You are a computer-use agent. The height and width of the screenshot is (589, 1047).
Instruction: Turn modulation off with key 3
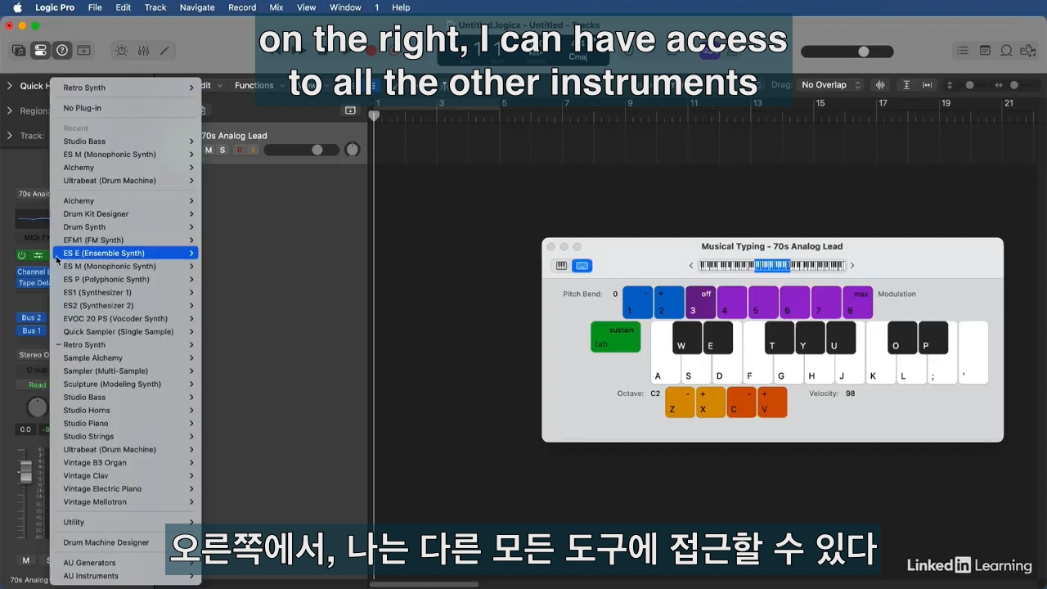pyautogui.click(x=700, y=303)
